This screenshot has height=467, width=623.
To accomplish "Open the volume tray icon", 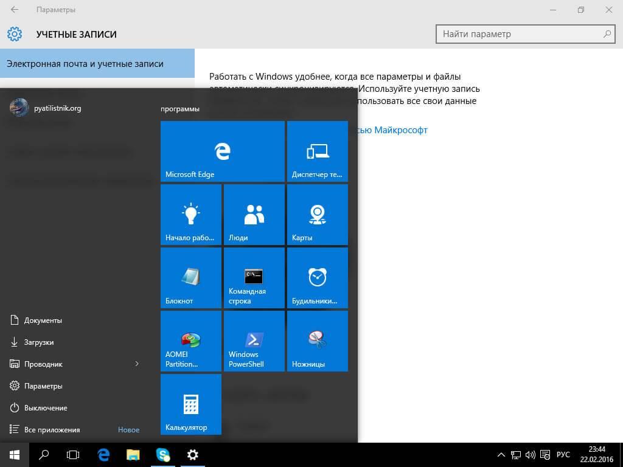I will (x=531, y=455).
